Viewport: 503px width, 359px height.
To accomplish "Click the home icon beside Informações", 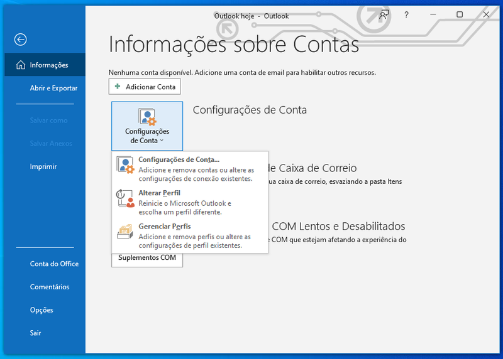I will click(20, 65).
